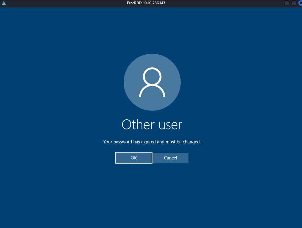Click the FreeRDP app icon in title bar
The image size is (302, 228).
click(4, 3)
